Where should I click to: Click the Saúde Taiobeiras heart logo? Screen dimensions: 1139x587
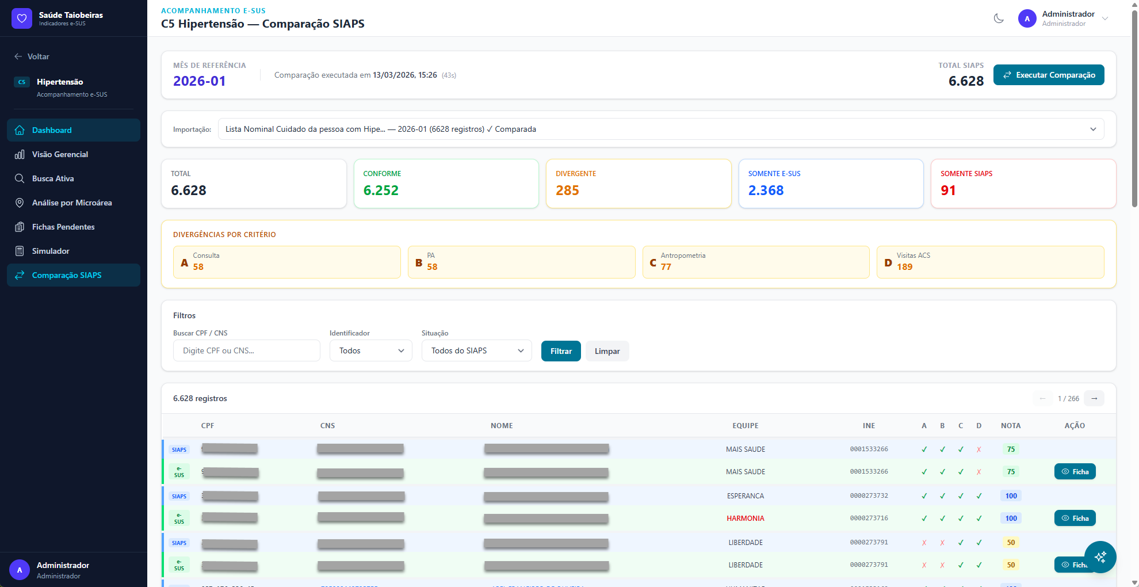pyautogui.click(x=22, y=18)
